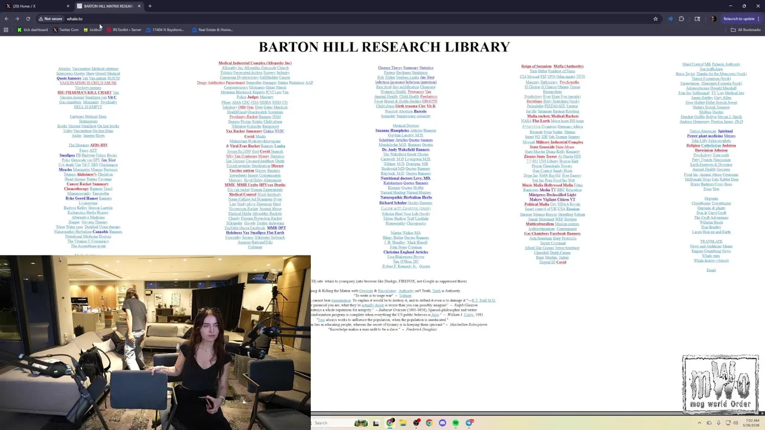Open File Explorer from the taskbar

pyautogui.click(x=403, y=423)
